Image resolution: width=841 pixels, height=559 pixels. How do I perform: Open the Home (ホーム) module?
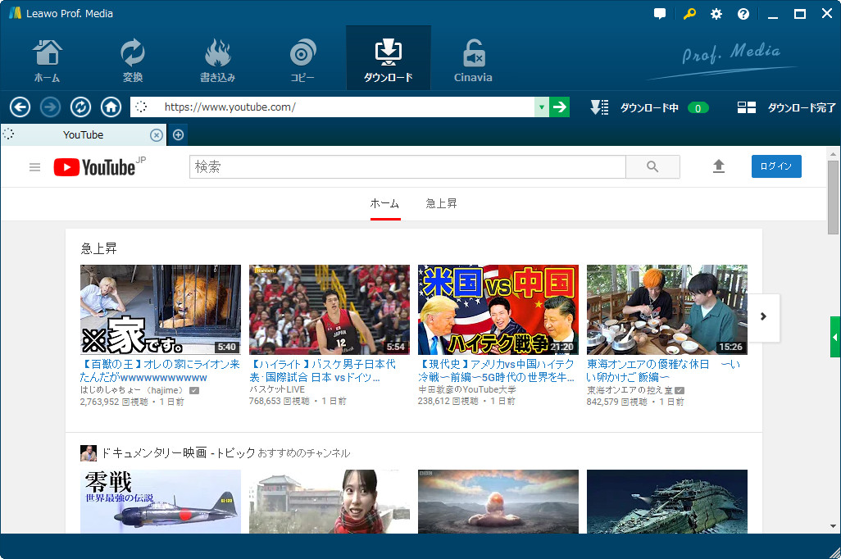click(x=48, y=60)
